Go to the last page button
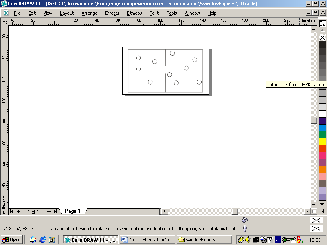Screen dimensions: 327x245 click(x=55, y=212)
